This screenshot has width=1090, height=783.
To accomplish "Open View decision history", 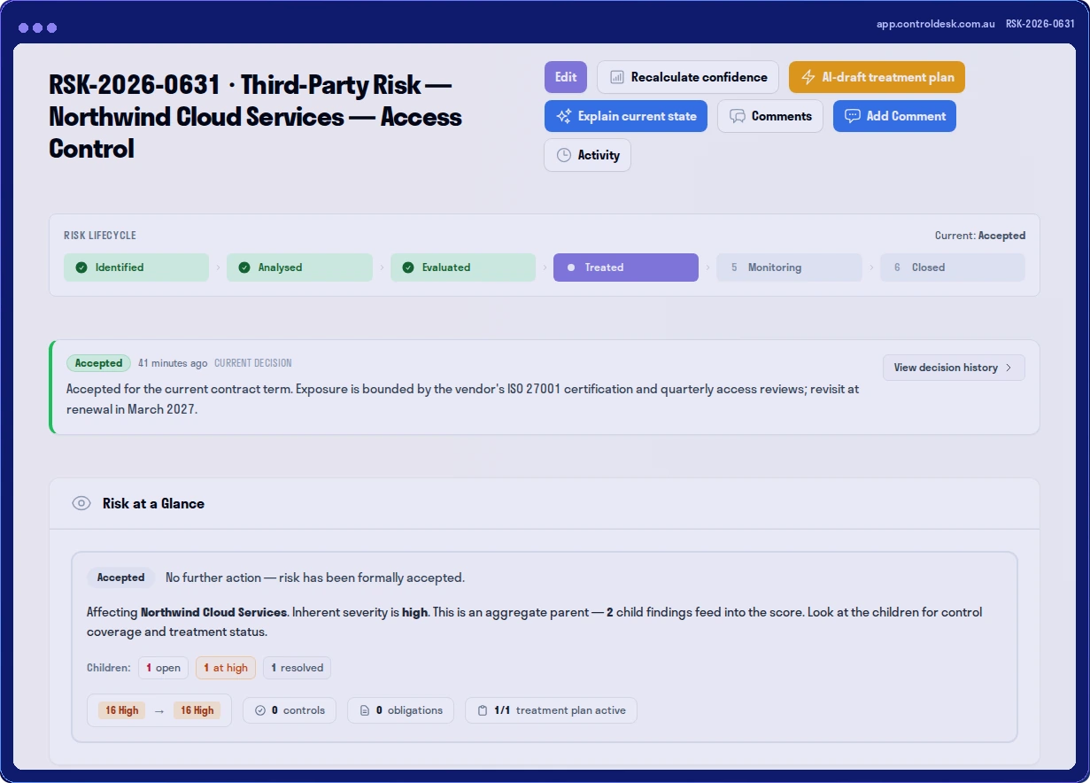I will pyautogui.click(x=954, y=368).
